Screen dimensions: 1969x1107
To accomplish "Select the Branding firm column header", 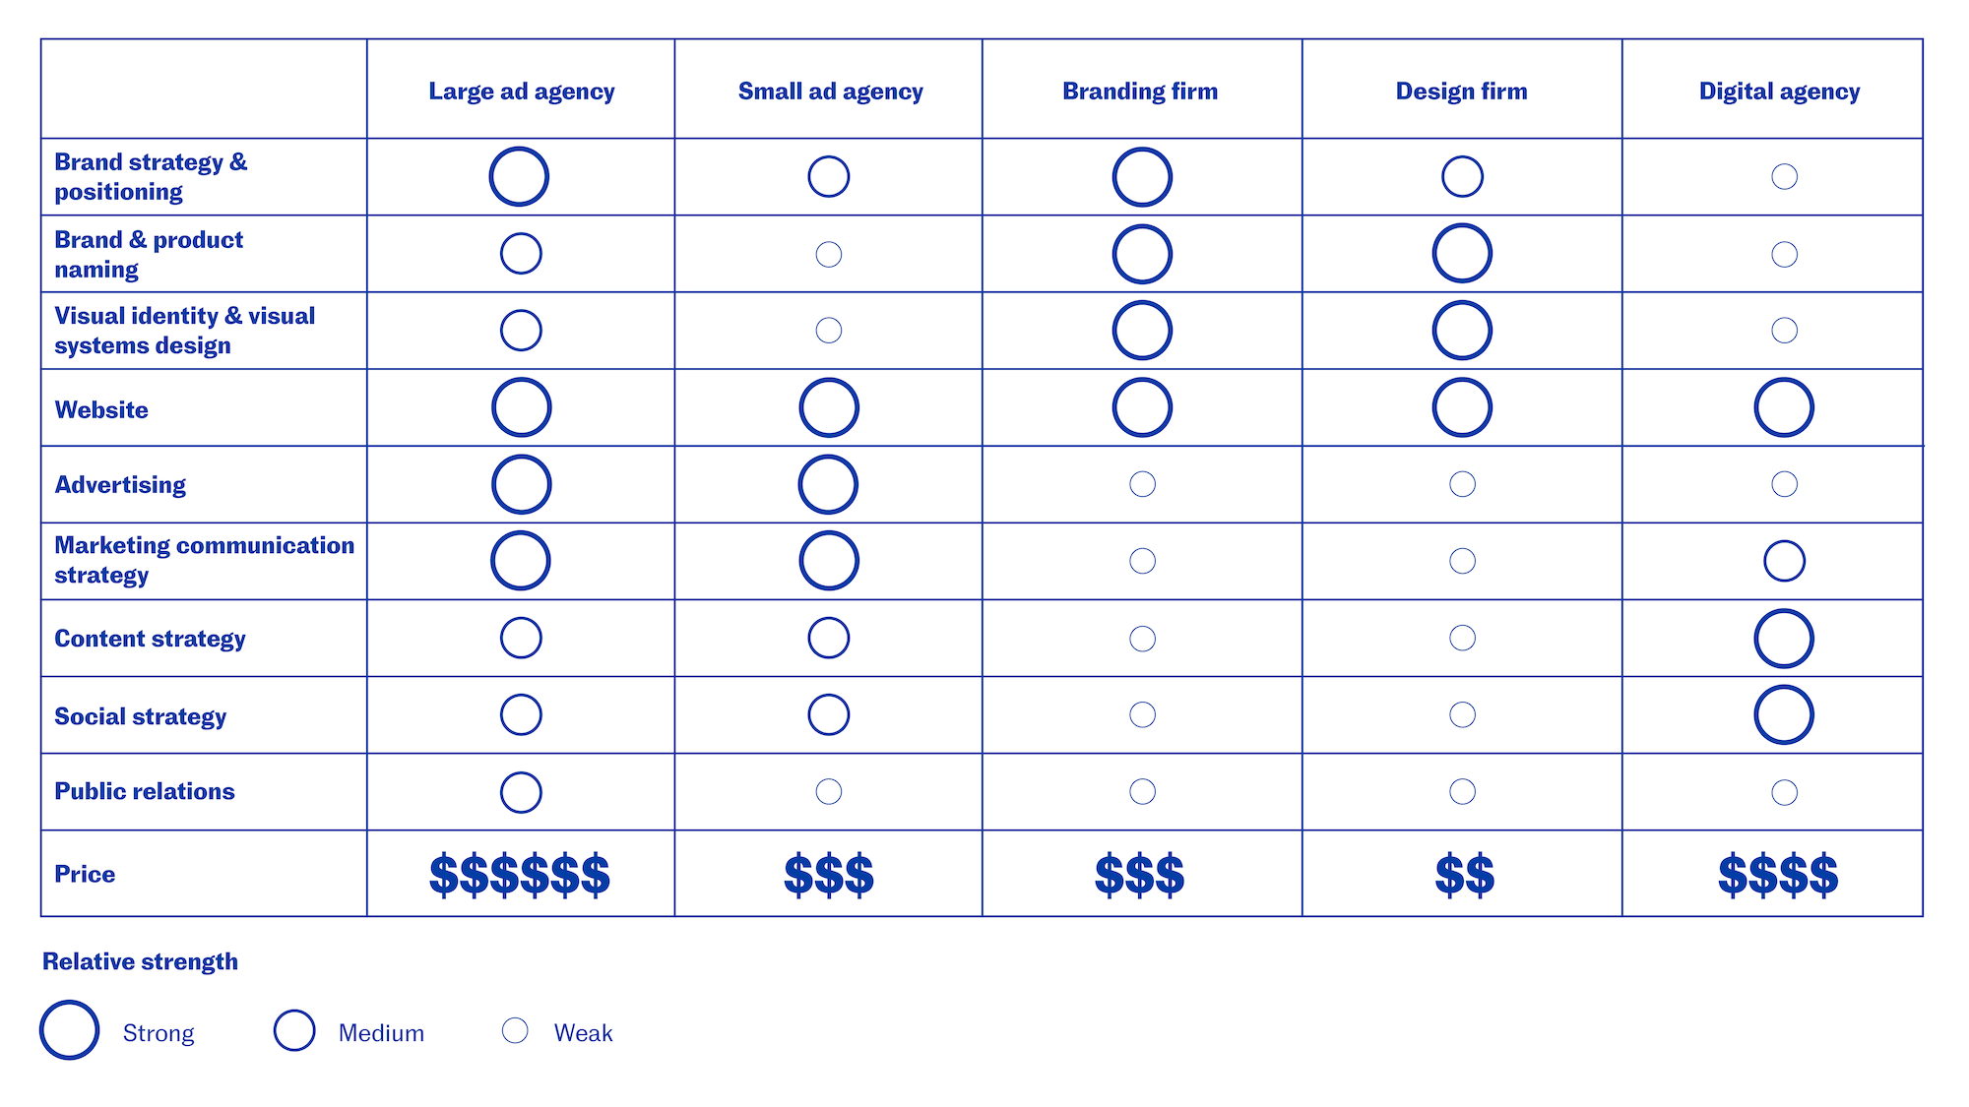I will 1140,92.
